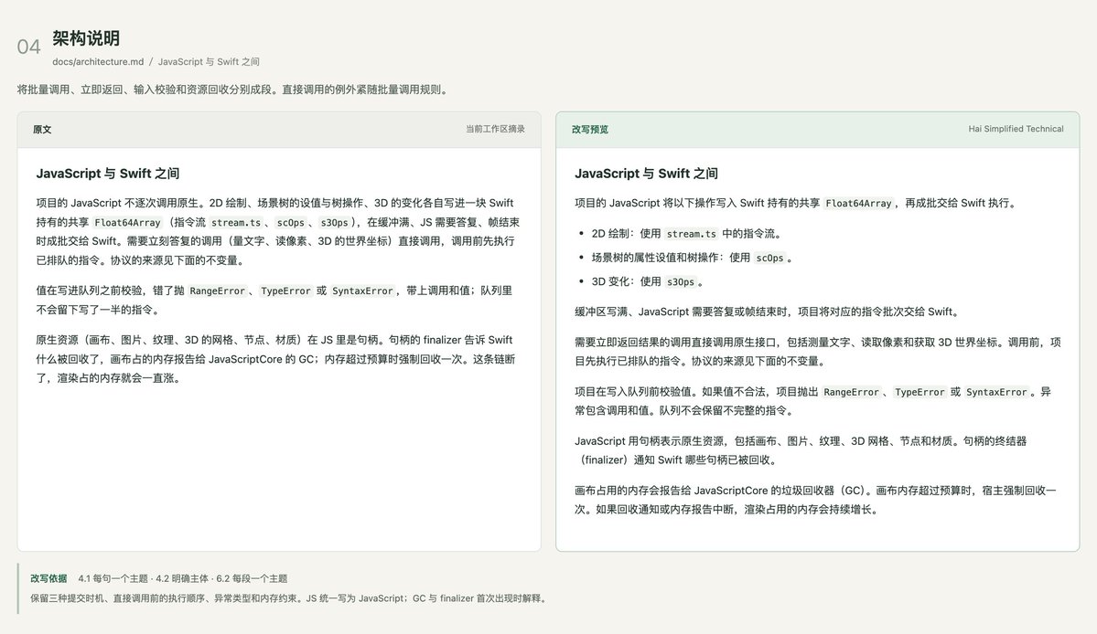Click the "原文" panel header label
This screenshot has width=1097, height=634.
coord(42,129)
